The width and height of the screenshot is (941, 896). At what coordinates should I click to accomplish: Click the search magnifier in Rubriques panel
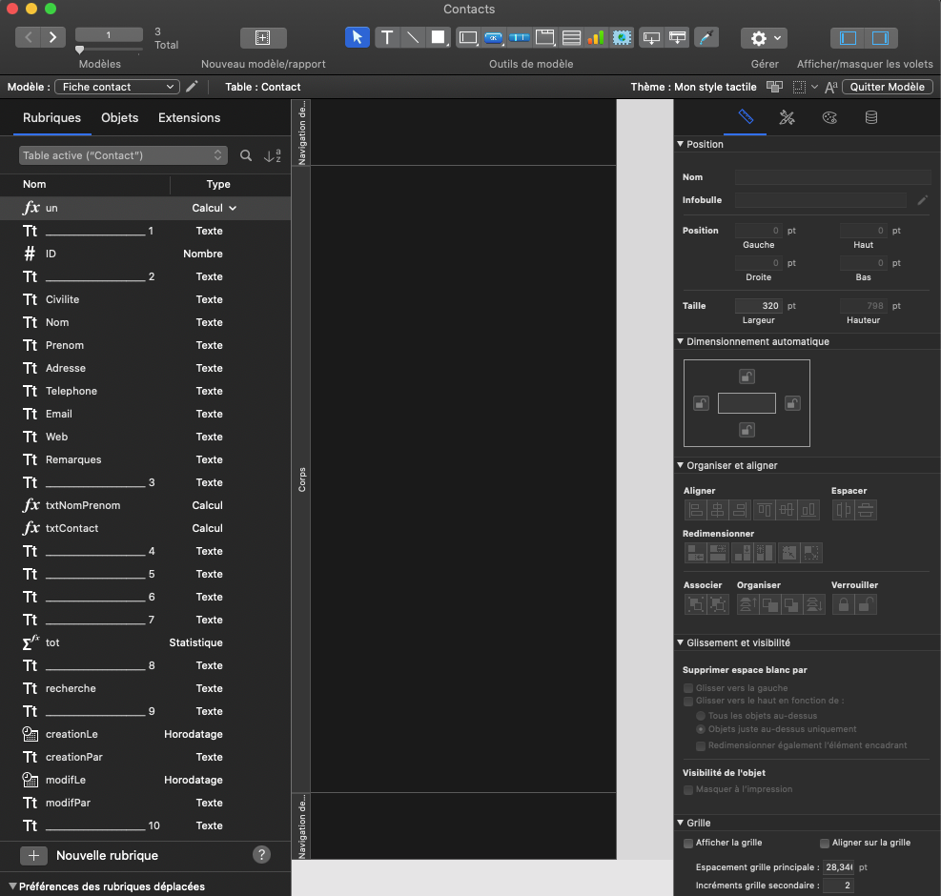point(246,155)
